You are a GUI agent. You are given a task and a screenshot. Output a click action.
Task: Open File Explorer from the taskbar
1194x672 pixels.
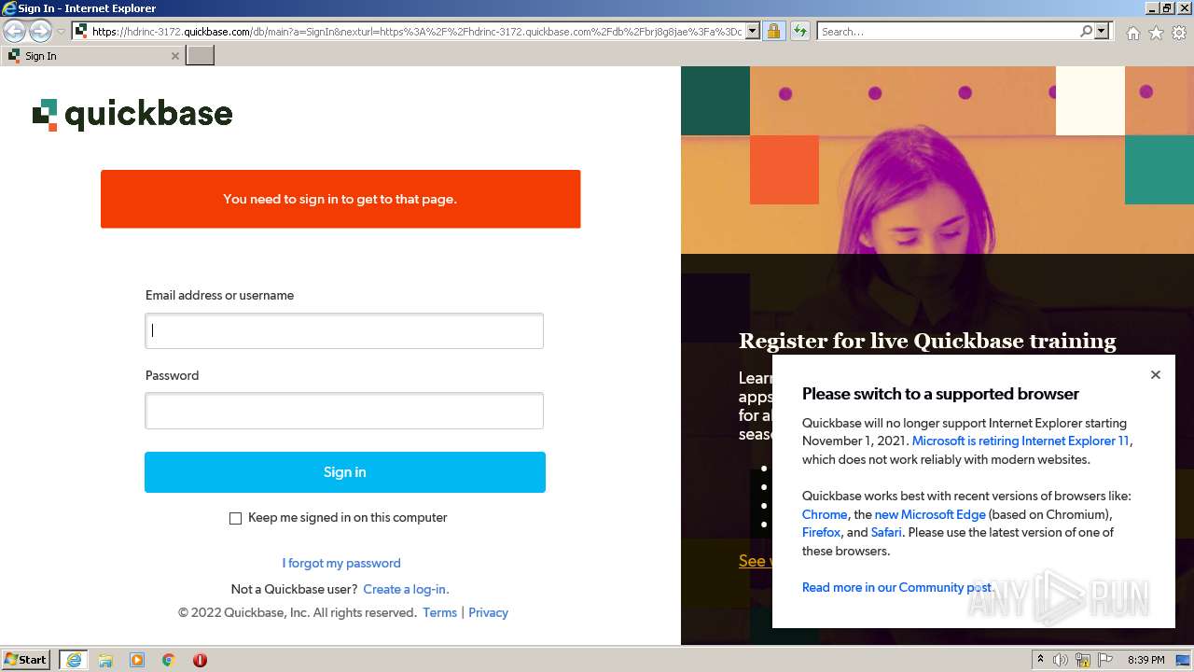[105, 660]
